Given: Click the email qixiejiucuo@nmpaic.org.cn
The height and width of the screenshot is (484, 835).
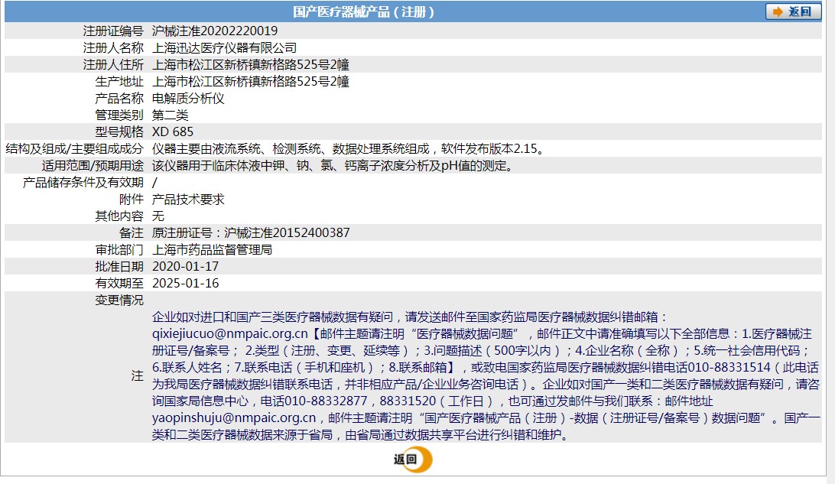Looking at the screenshot, I should [230, 334].
